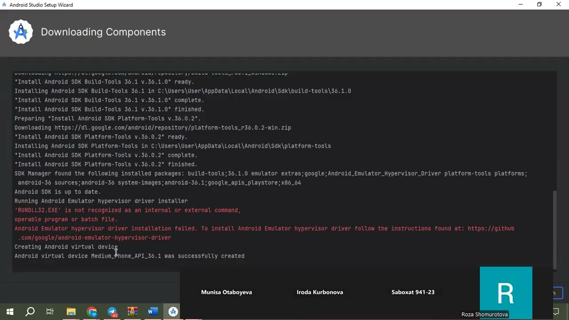Image resolution: width=569 pixels, height=320 pixels.
Task: Launch File Explorer from the taskbar
Action: pyautogui.click(x=71, y=312)
